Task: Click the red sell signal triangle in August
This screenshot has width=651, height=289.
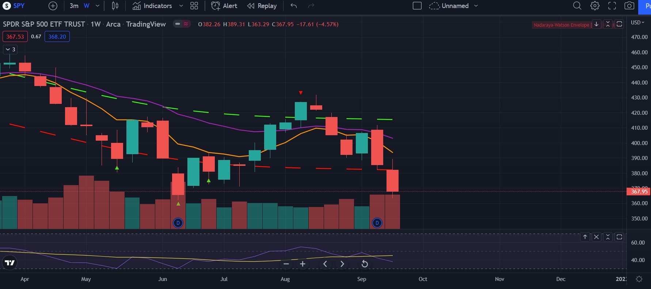Action: tap(301, 93)
